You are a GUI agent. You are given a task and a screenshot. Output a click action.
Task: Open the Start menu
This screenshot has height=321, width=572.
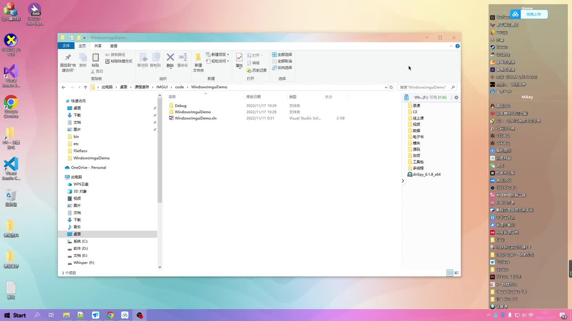click(14, 315)
